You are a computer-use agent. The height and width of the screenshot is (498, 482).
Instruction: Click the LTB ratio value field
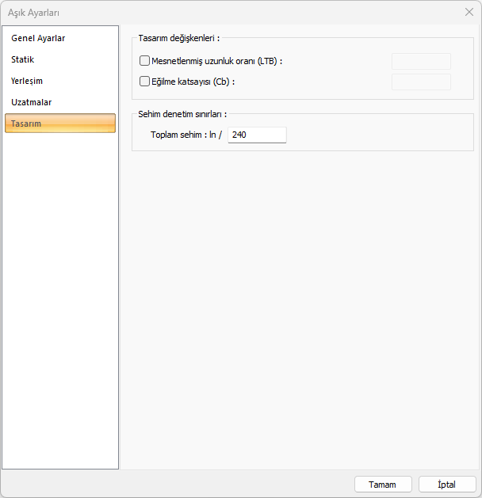coord(421,61)
